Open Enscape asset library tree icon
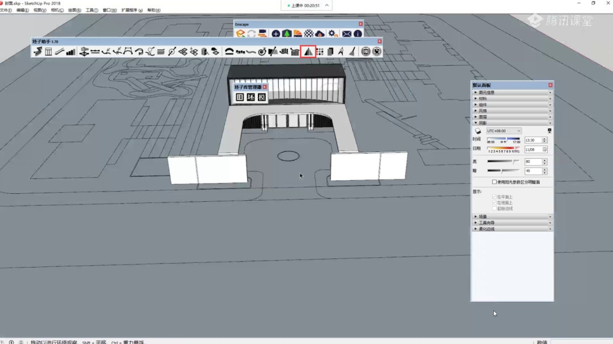 point(287,34)
